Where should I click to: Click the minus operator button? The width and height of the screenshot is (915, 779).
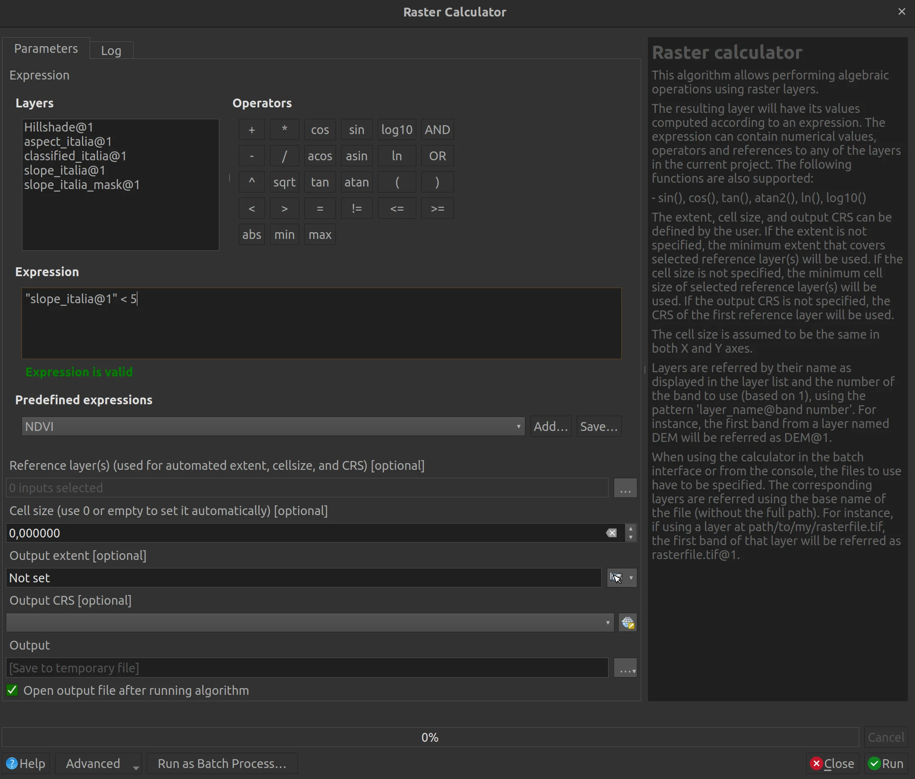251,156
